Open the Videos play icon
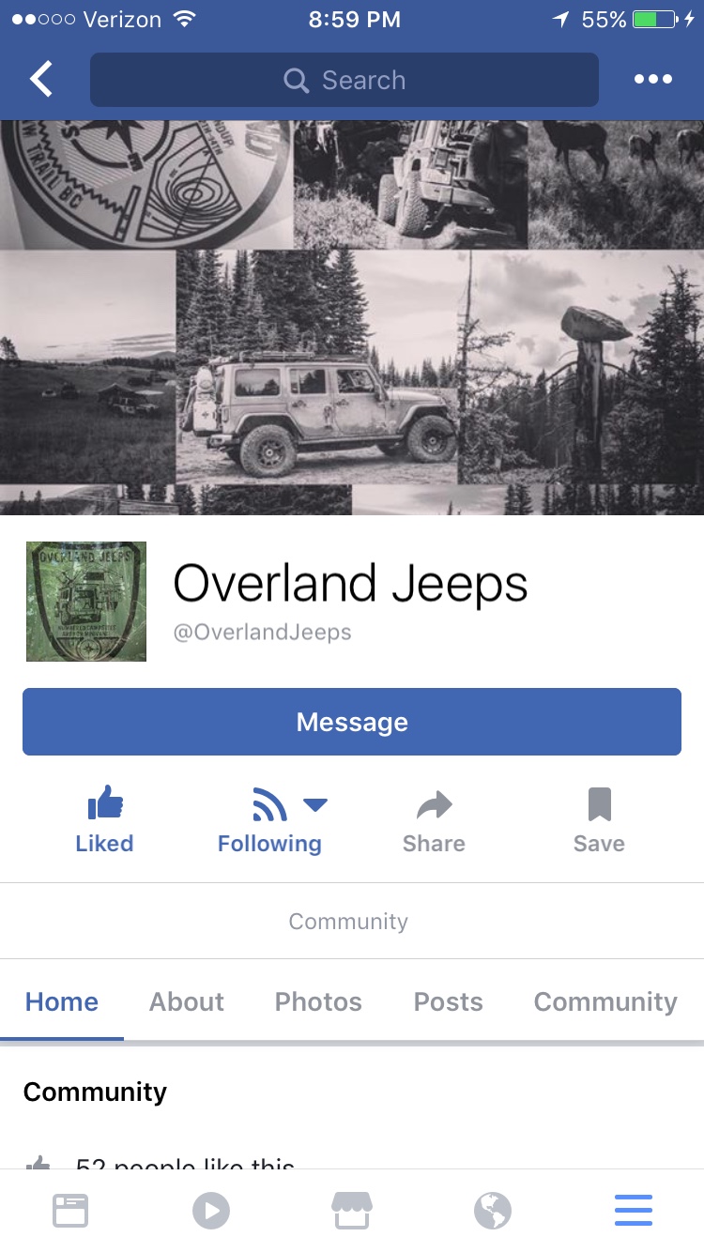Image resolution: width=704 pixels, height=1252 pixels. 211,1211
